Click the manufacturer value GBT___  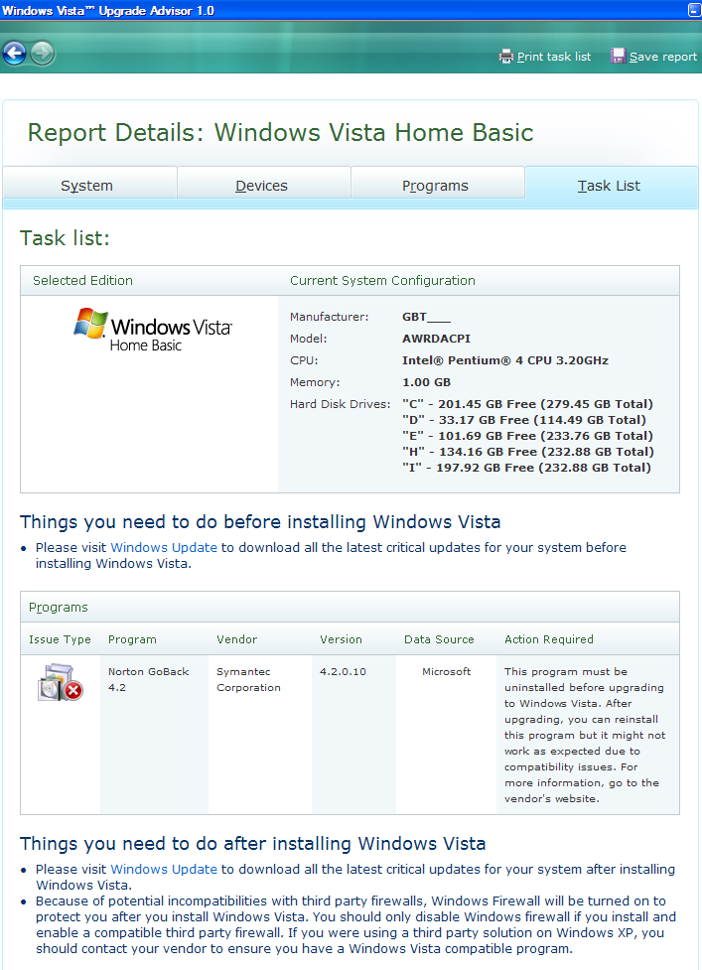point(426,317)
